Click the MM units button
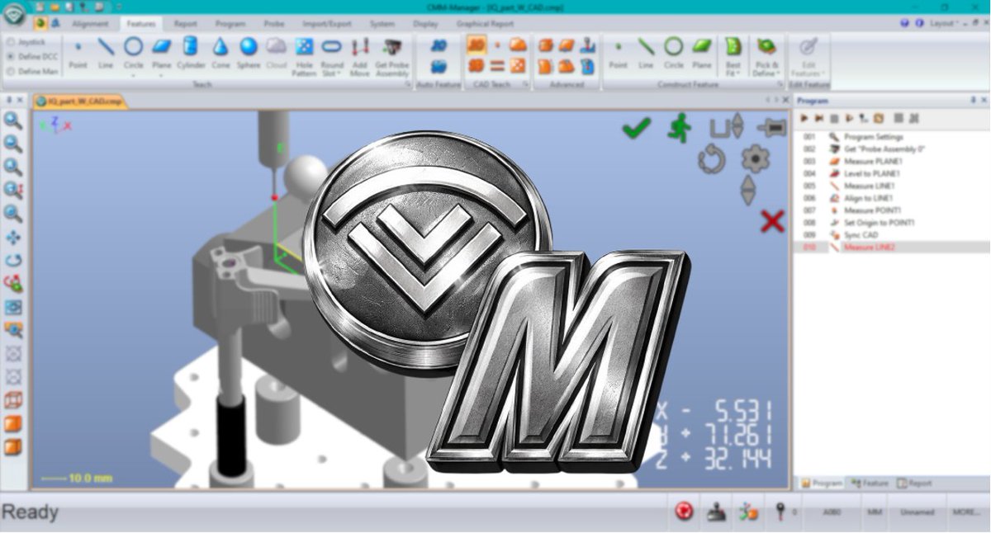The height and width of the screenshot is (533, 991). [874, 512]
